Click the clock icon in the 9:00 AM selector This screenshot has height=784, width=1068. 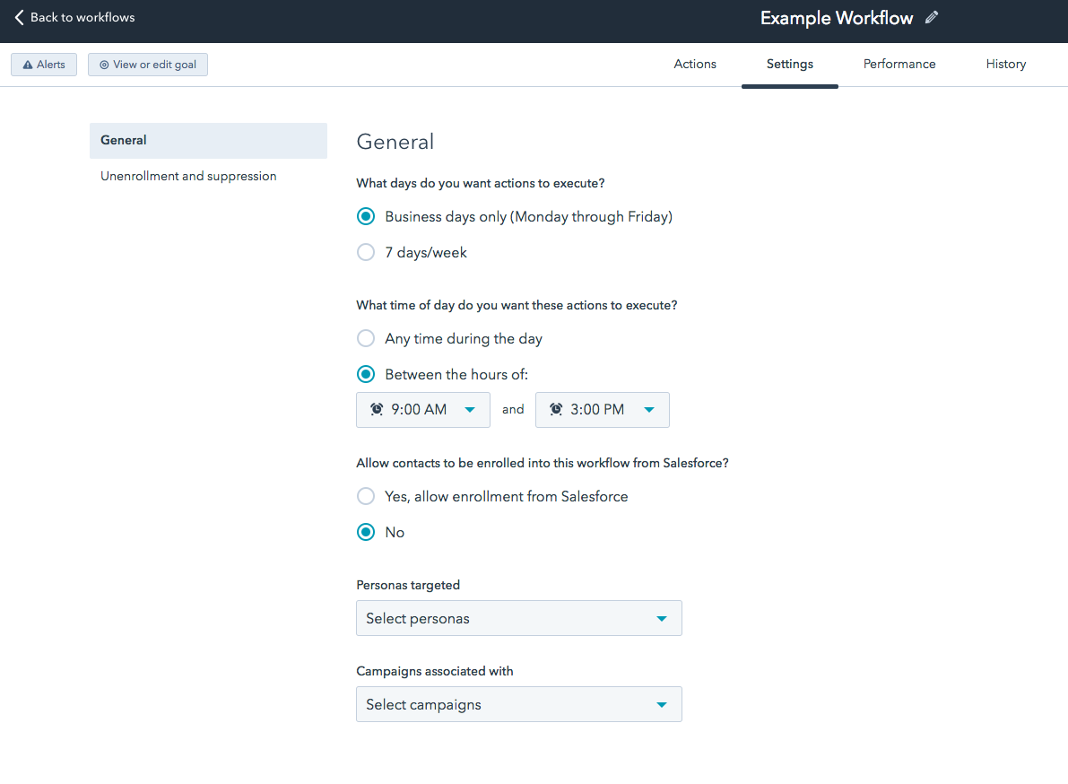click(x=376, y=409)
